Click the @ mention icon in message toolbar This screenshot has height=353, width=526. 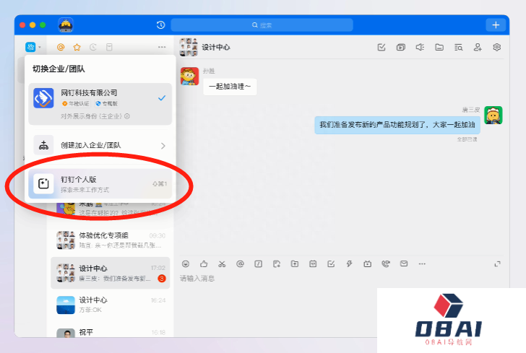pos(240,264)
